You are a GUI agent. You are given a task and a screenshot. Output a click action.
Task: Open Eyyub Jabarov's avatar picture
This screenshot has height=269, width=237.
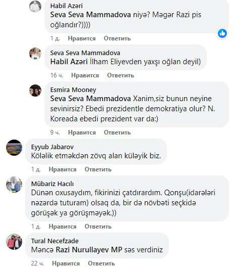point(14,148)
